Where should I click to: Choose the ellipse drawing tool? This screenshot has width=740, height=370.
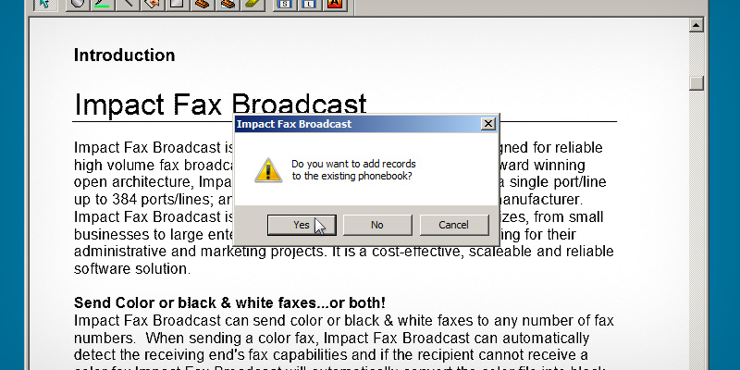tap(76, 4)
